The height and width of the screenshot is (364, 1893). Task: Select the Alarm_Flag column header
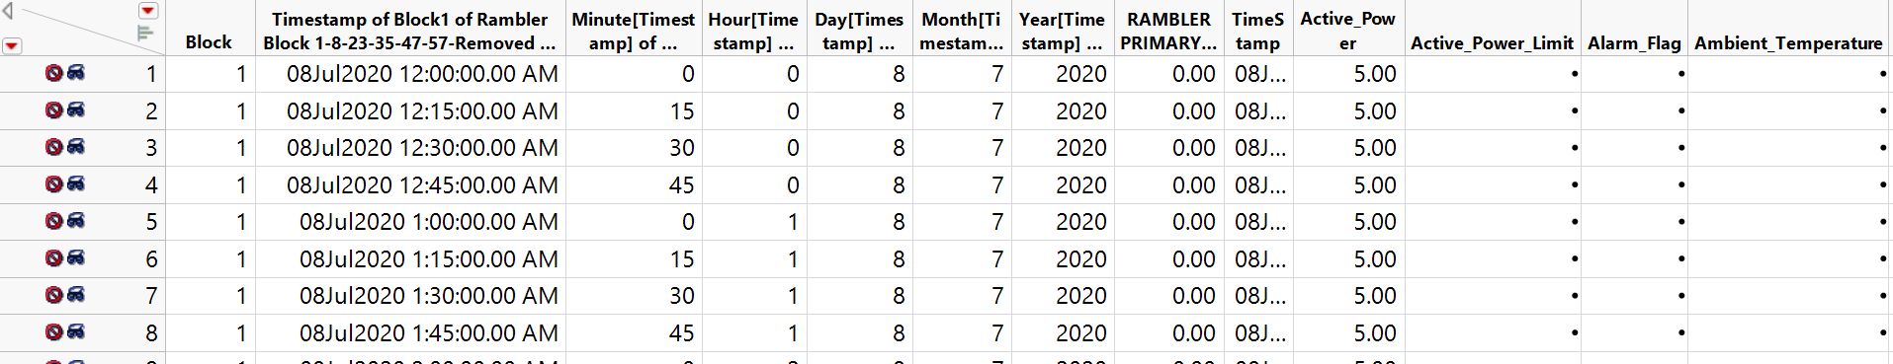click(1634, 42)
